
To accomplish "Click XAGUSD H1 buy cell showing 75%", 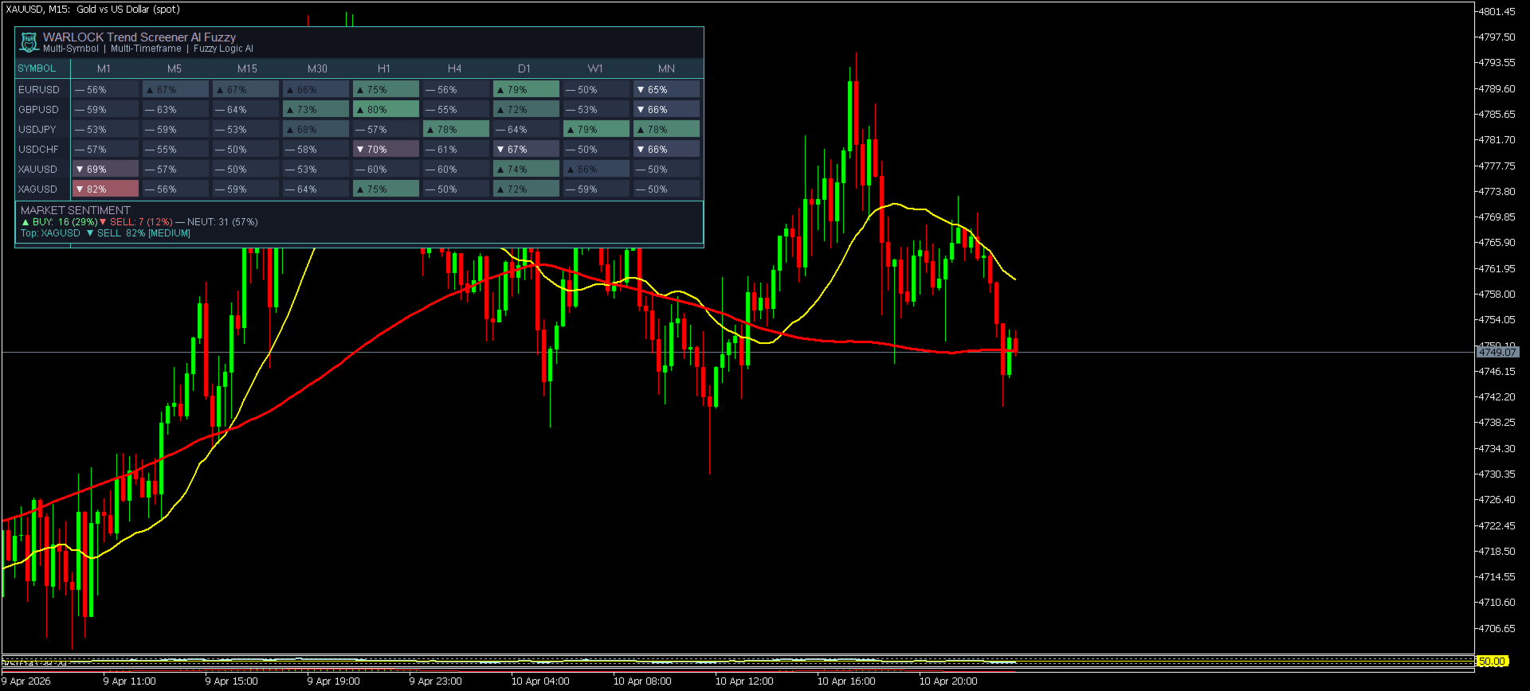I will click(386, 189).
